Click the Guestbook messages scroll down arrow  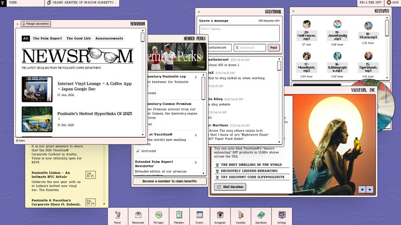coord(279,142)
